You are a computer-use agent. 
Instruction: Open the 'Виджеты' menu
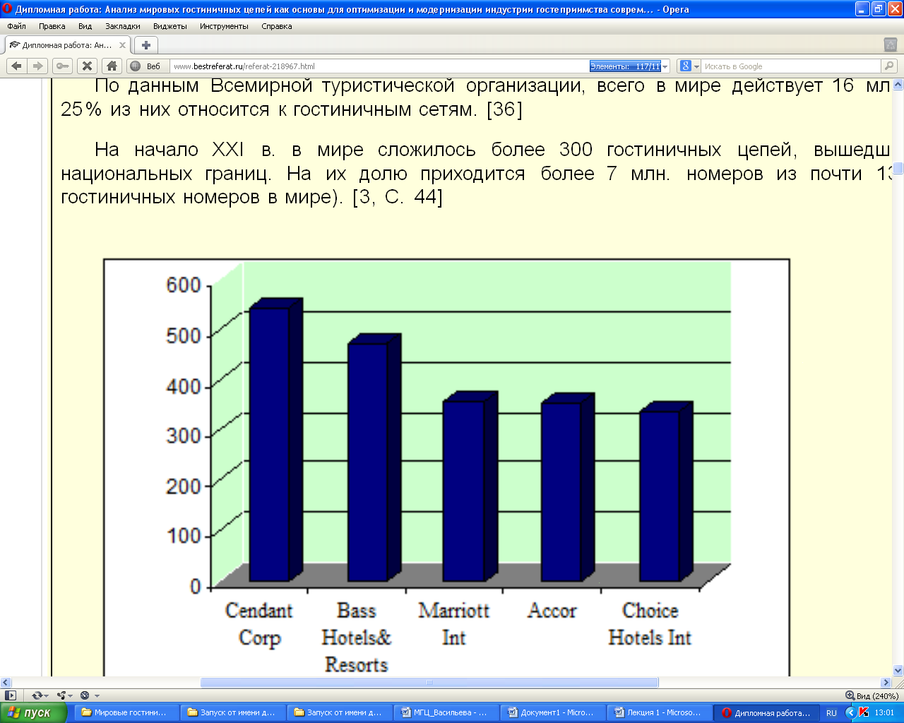[x=170, y=26]
